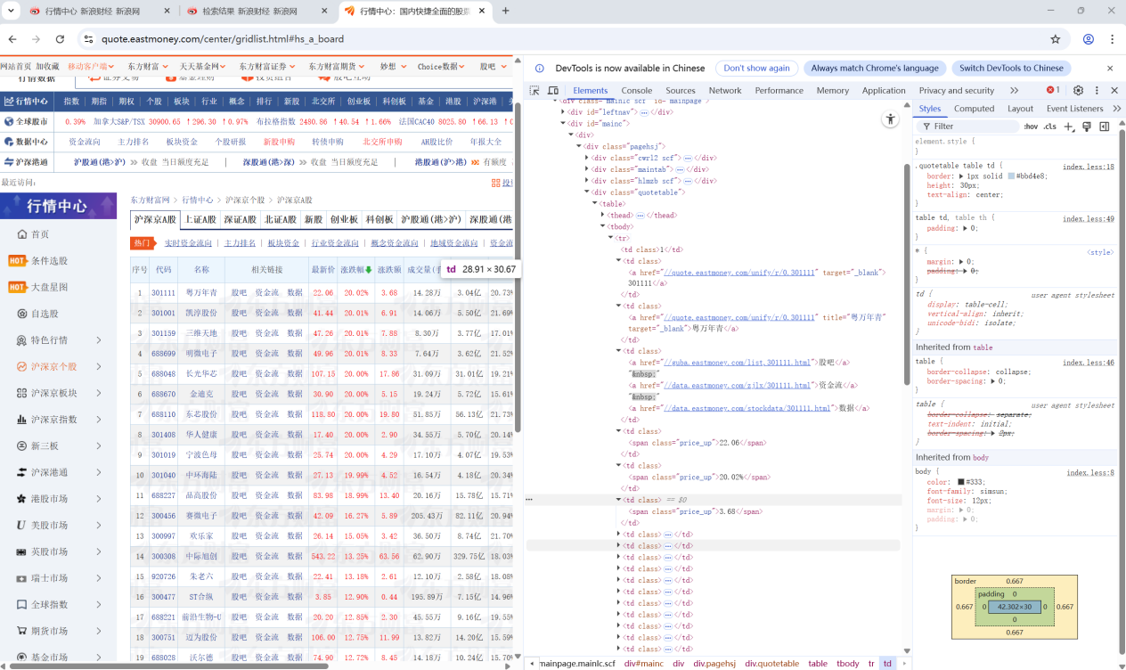Focus the styles Filter input
Image resolution: width=1126 pixels, height=670 pixels.
pos(969,127)
